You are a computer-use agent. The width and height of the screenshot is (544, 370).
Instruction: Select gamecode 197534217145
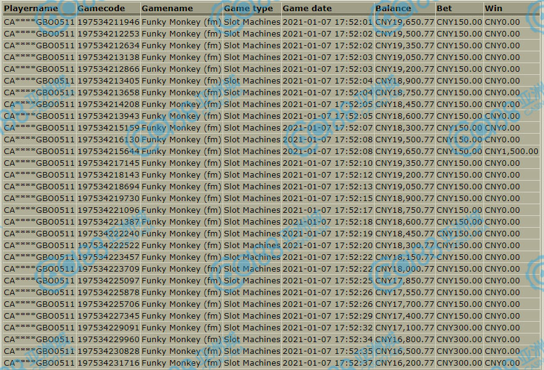coord(108,163)
